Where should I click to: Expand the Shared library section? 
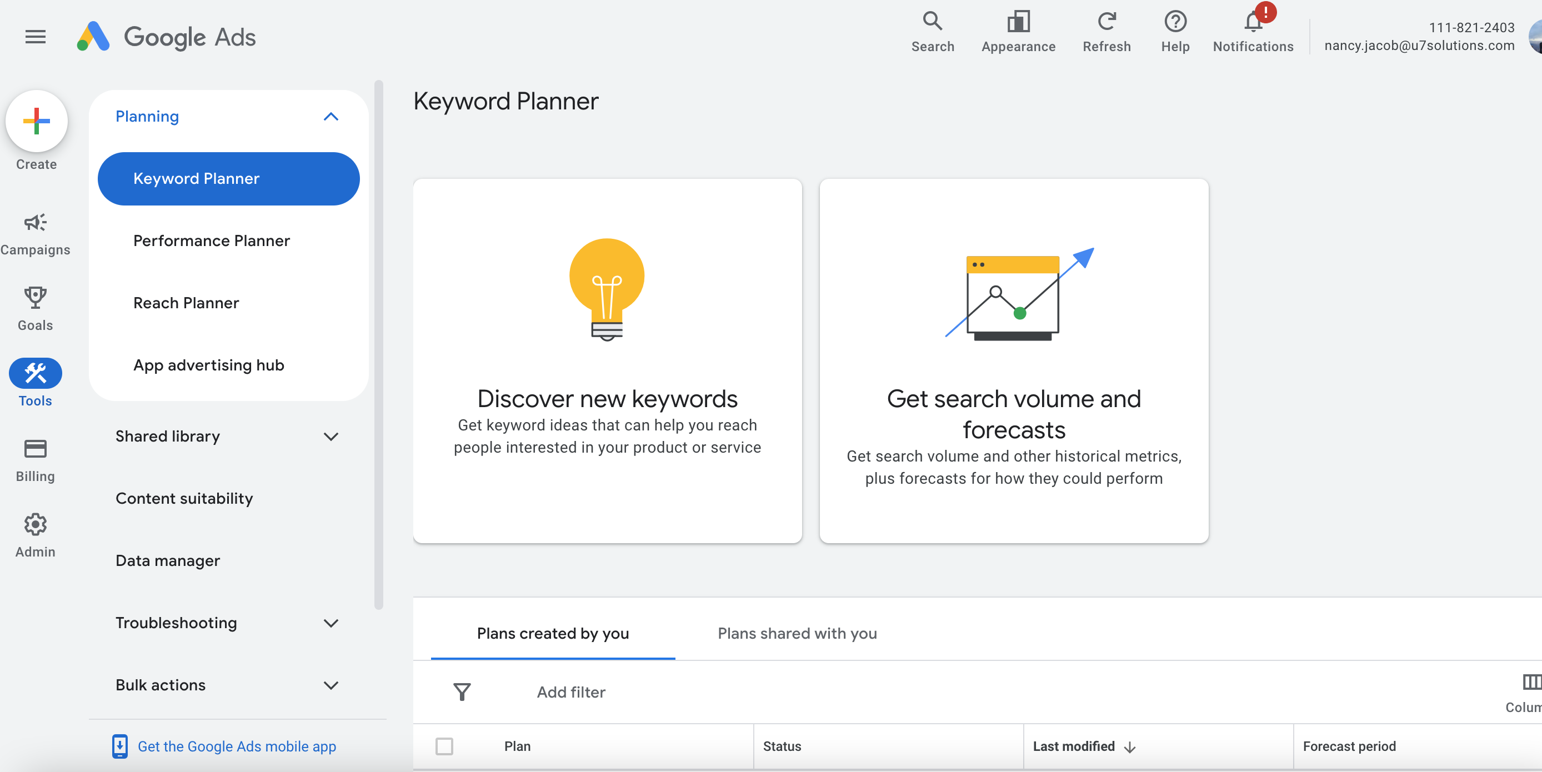point(331,437)
